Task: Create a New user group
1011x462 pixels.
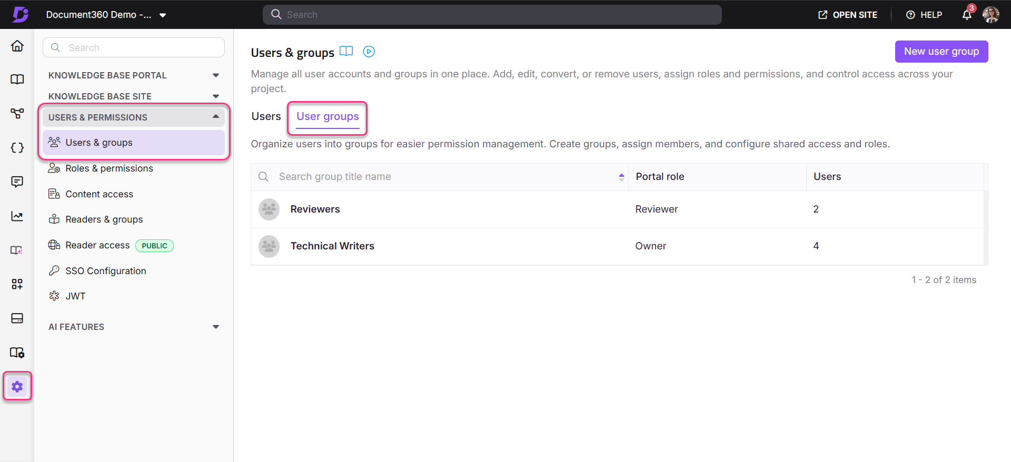Action: click(941, 52)
